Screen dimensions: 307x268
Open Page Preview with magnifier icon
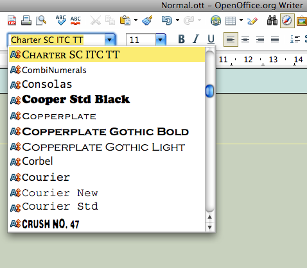tap(41, 21)
